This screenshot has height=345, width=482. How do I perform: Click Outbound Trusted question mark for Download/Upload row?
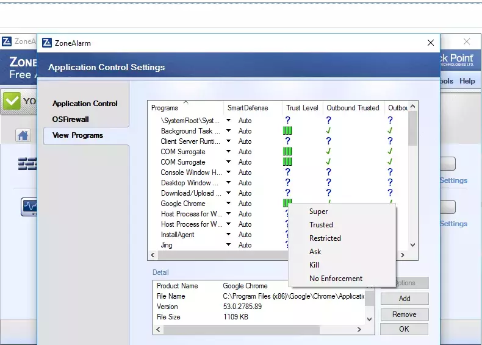pos(328,193)
